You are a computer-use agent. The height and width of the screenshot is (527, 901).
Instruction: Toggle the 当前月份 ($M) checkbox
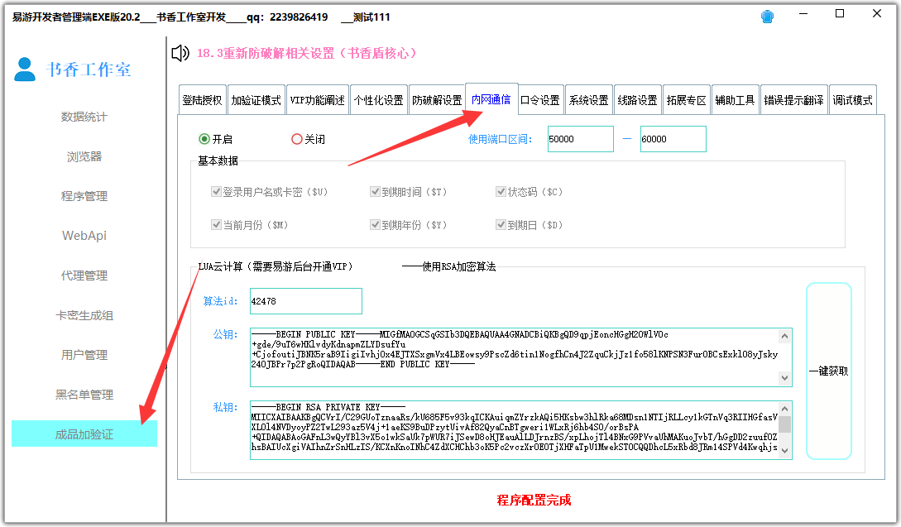pyautogui.click(x=216, y=223)
